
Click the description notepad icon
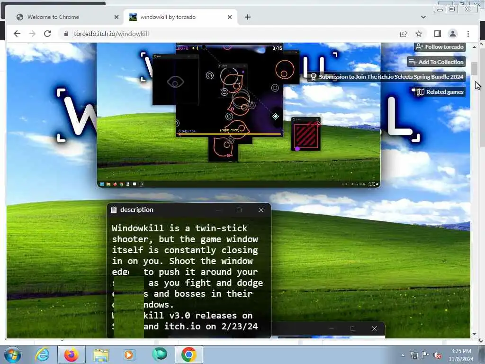click(x=114, y=210)
